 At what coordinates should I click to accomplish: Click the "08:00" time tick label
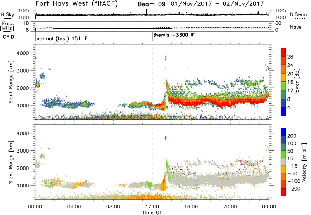click(113, 207)
